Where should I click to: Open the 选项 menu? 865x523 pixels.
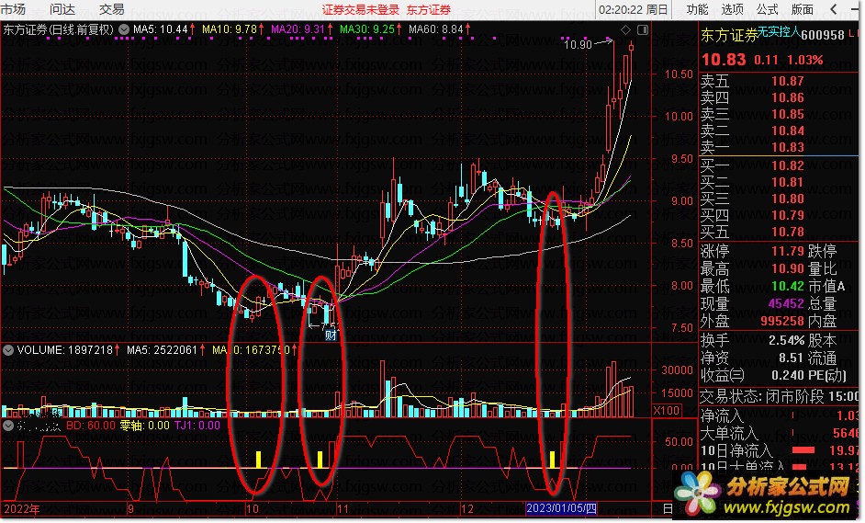(732, 9)
